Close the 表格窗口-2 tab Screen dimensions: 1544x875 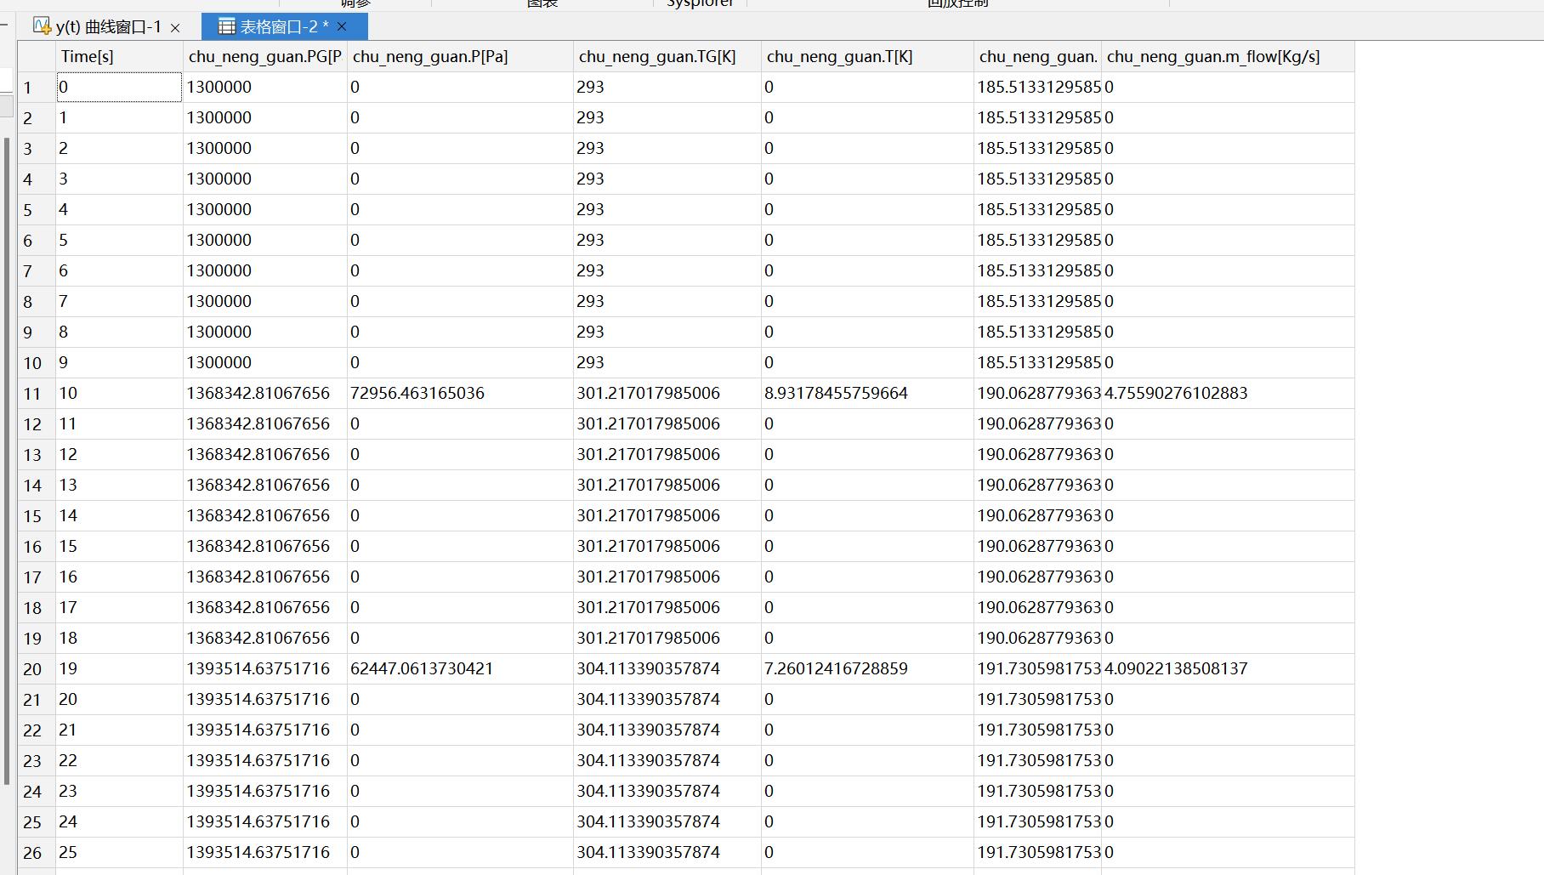[x=342, y=26]
